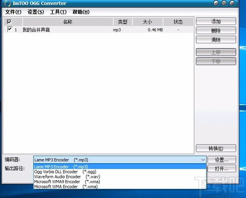
Task: Click the ImTOO app logo icon
Action: 7,3
